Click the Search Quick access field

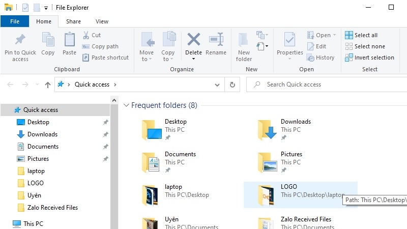(x=326, y=84)
